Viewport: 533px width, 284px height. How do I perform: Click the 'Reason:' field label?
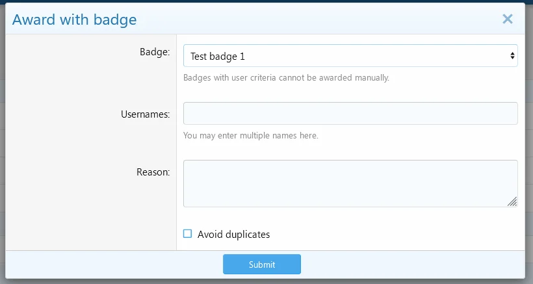(153, 172)
